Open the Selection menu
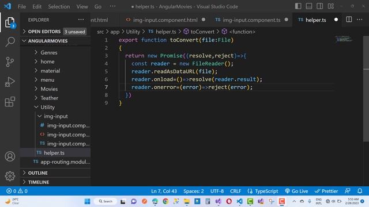Image resolution: width=369 pixels, height=207 pixels. (59, 6)
